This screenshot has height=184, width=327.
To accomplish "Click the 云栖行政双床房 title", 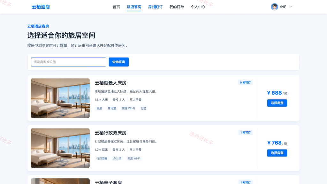I will click(110, 133).
